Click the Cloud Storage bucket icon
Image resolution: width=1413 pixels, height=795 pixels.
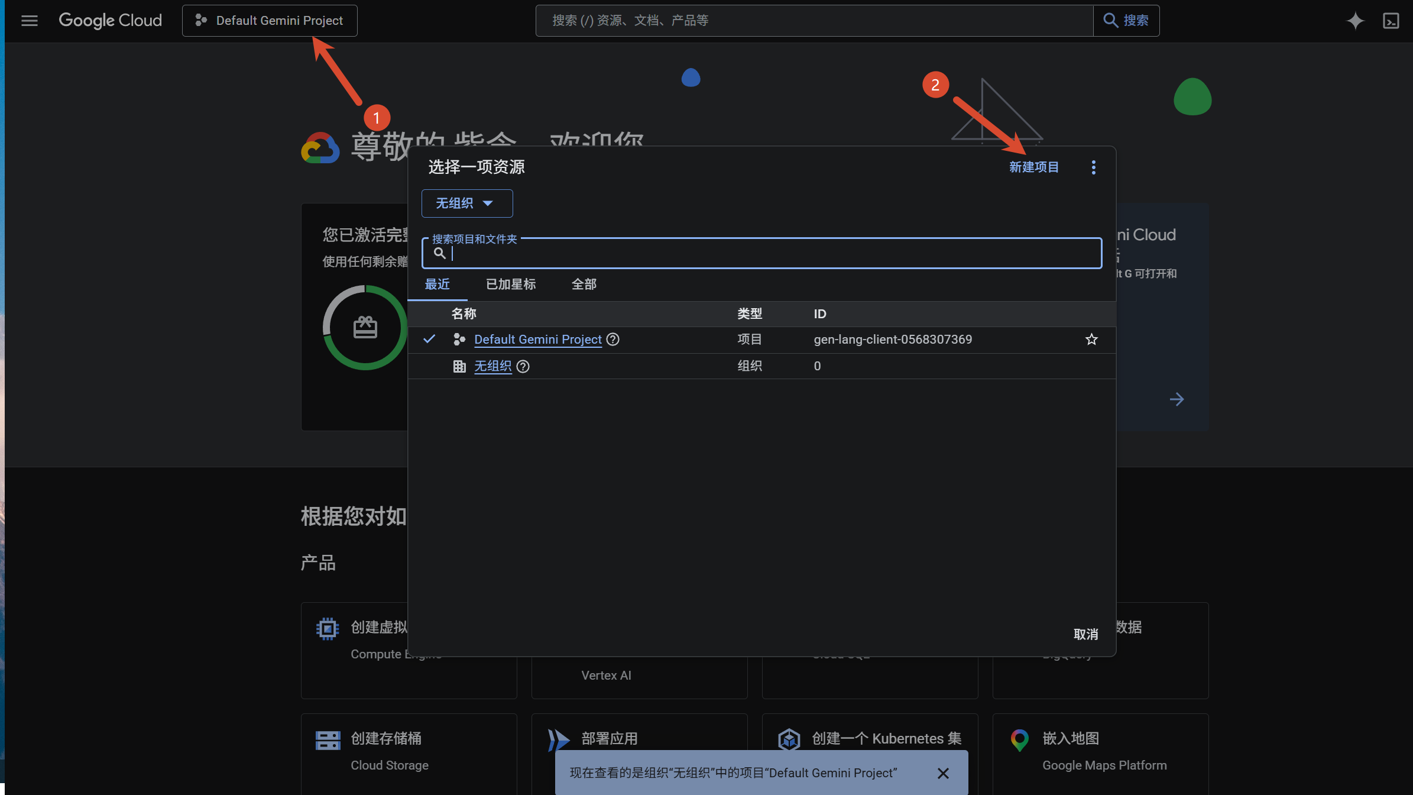328,740
